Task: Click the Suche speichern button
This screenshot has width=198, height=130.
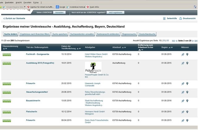Action: pyautogui.click(x=60, y=34)
